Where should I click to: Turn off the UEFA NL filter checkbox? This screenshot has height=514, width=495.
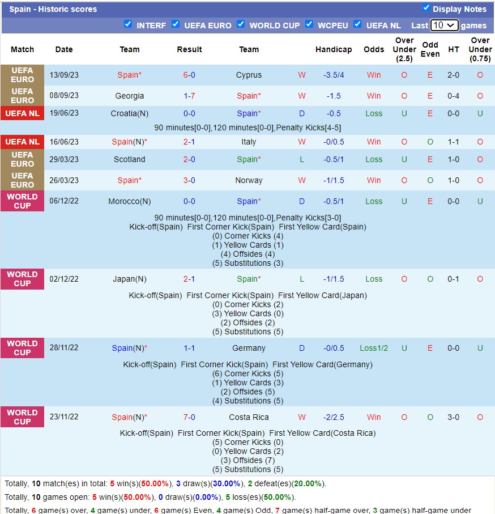pyautogui.click(x=357, y=24)
